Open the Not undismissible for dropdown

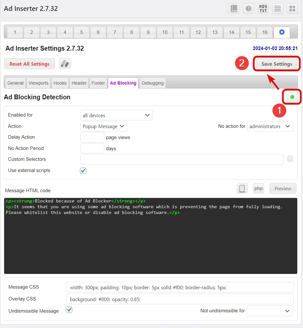(x=270, y=311)
